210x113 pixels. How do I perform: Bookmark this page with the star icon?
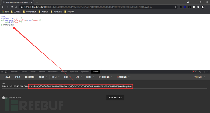175,7
